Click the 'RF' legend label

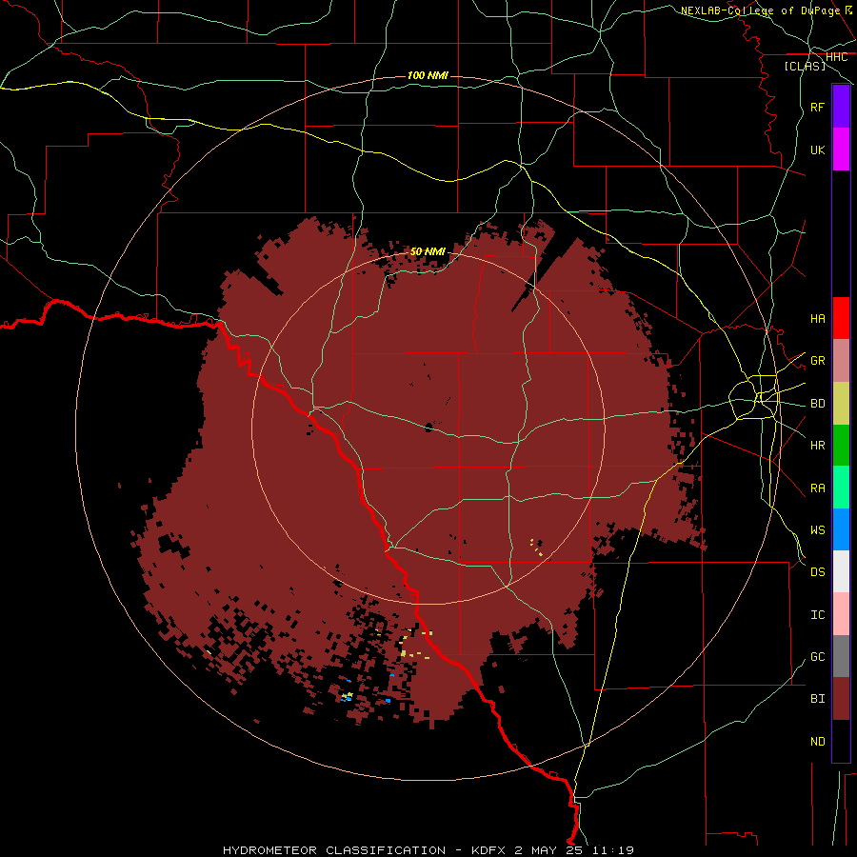click(x=817, y=107)
